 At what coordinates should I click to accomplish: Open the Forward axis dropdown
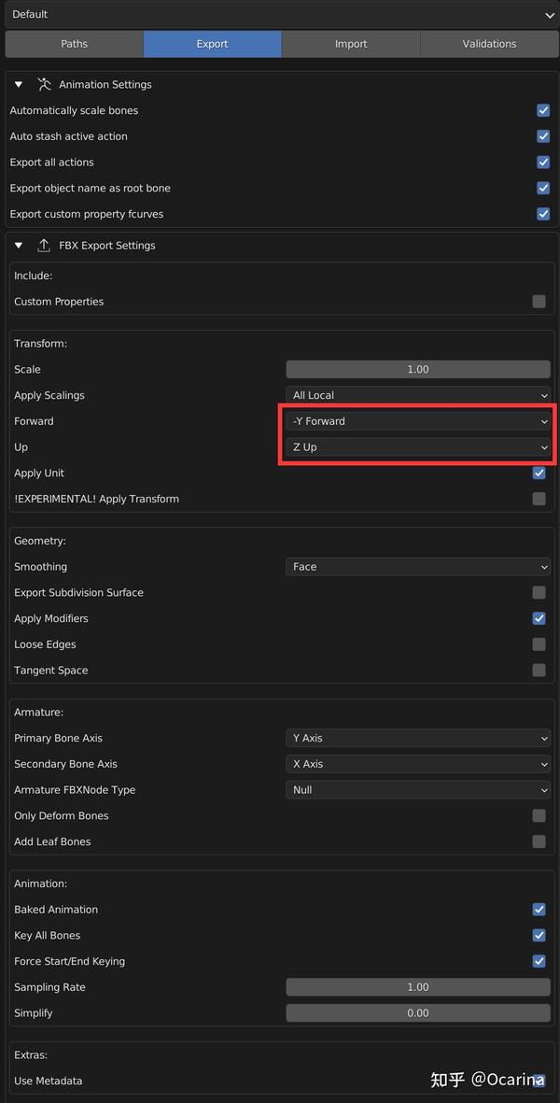coord(418,421)
